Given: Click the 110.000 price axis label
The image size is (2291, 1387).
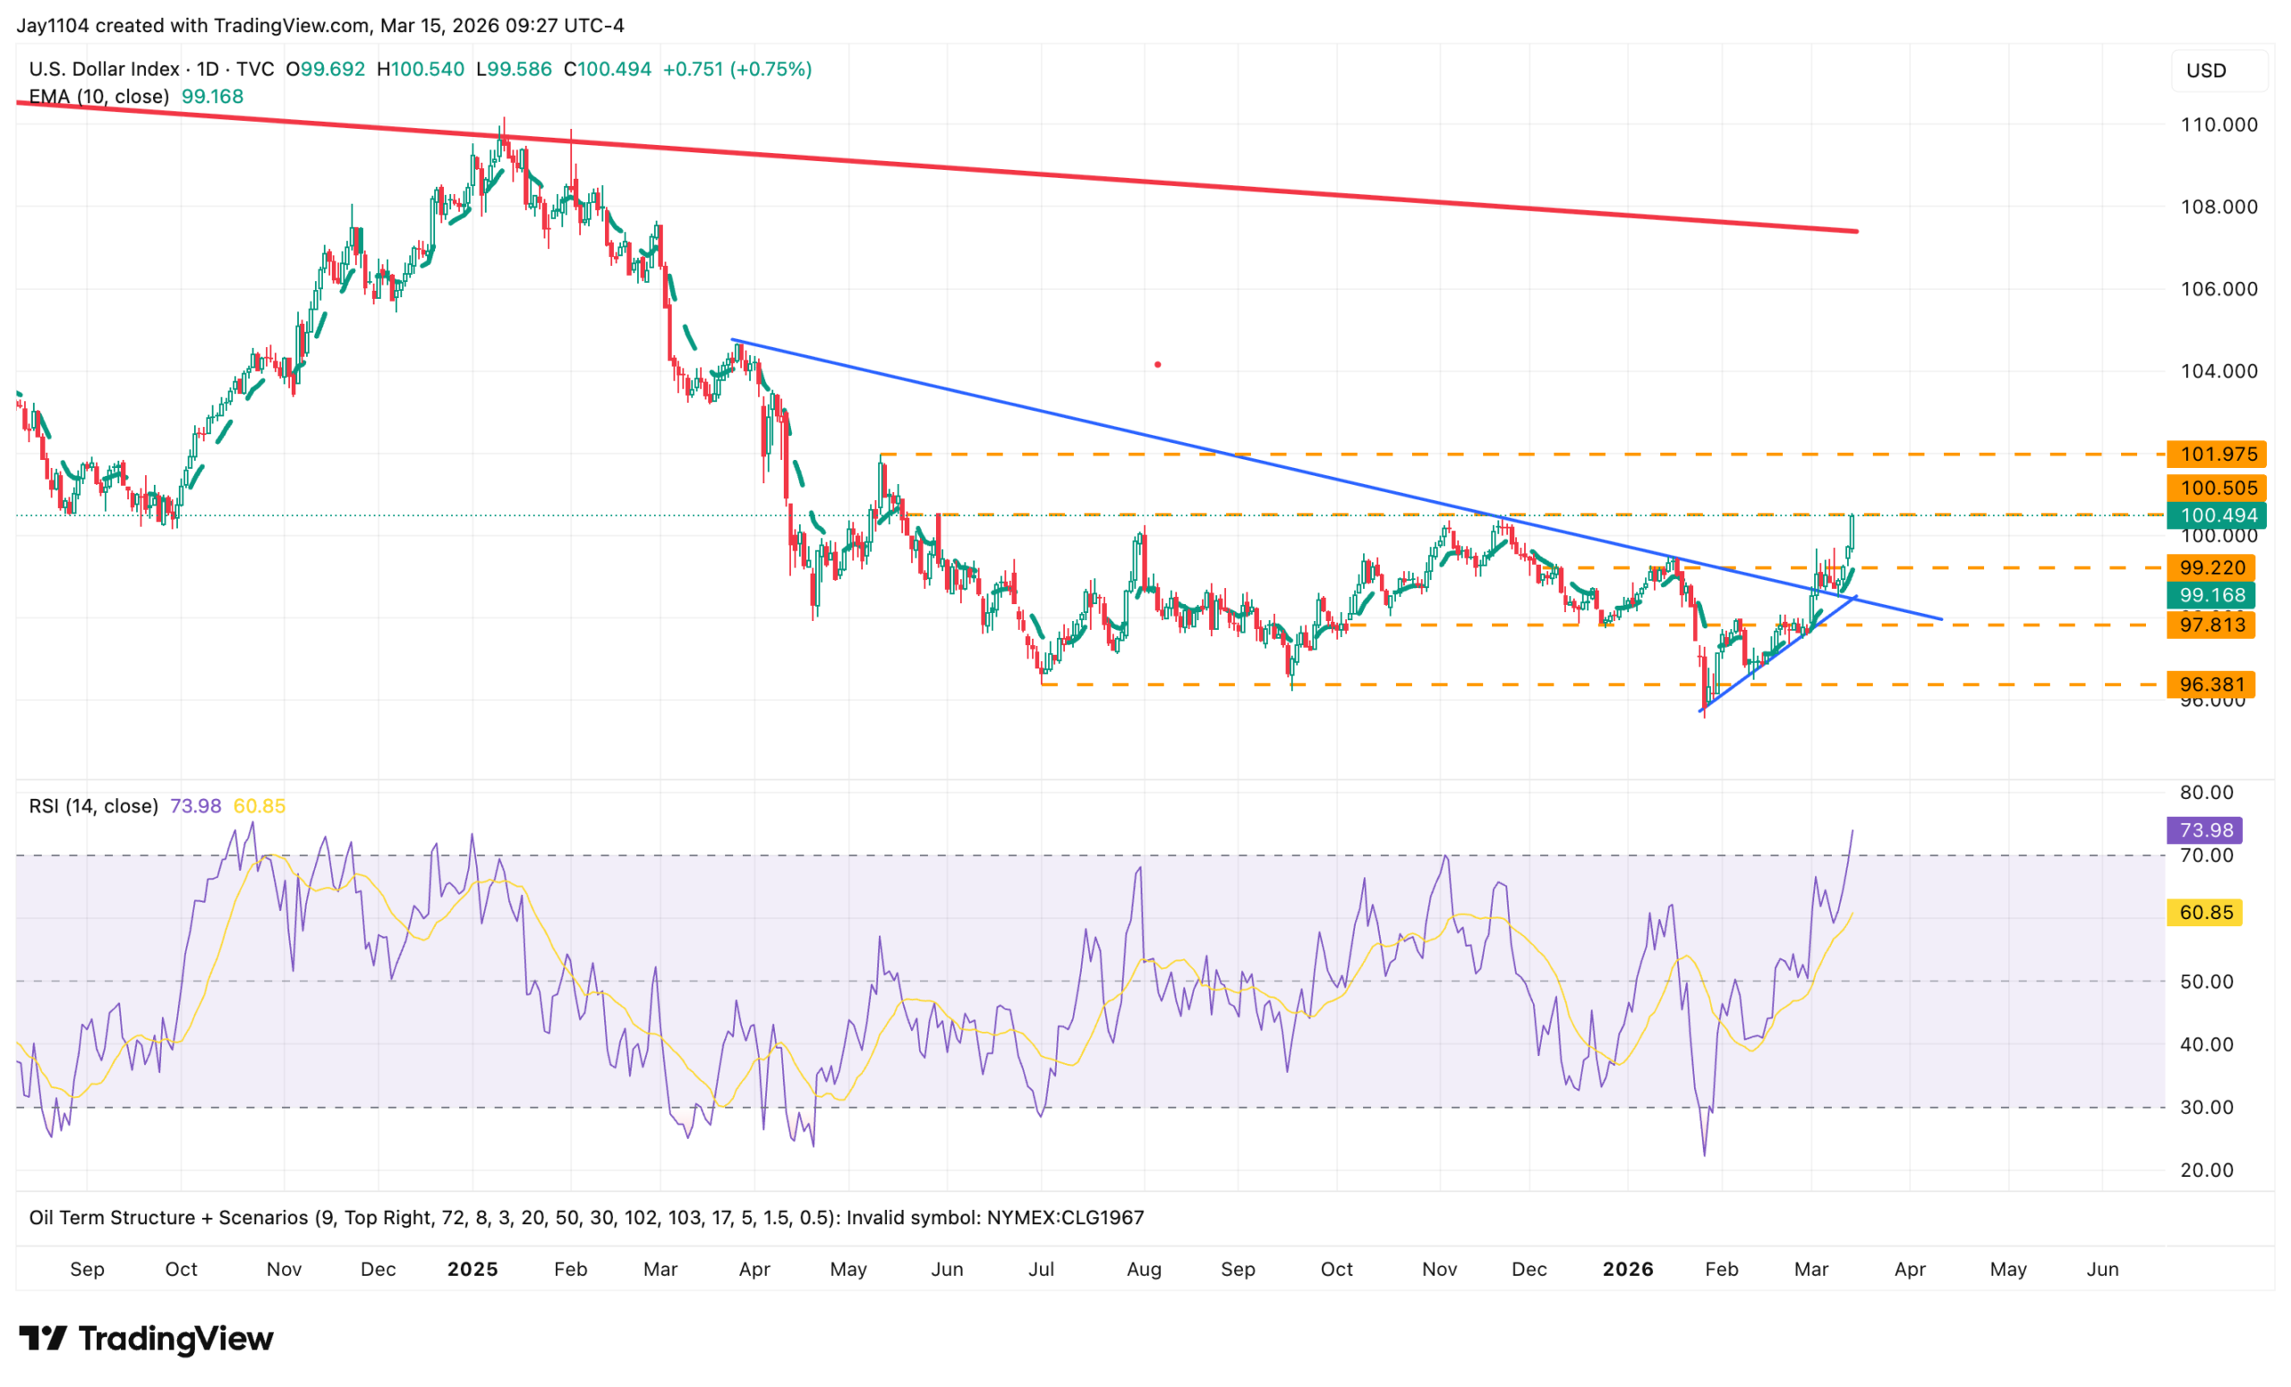Looking at the screenshot, I should (x=2219, y=124).
